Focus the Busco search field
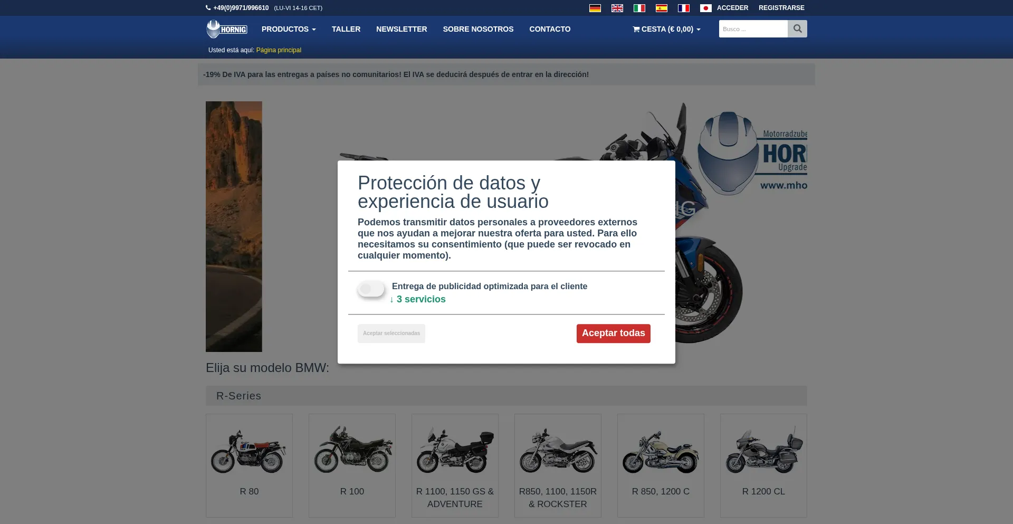 (x=753, y=29)
